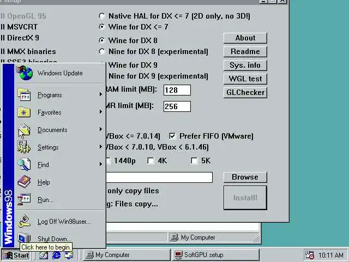Viewport: 349px width, 262px height.
Task: Click the Browse button
Action: coord(245,177)
